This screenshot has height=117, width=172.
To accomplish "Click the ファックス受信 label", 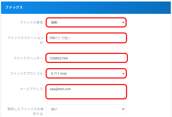I will 32,22.
